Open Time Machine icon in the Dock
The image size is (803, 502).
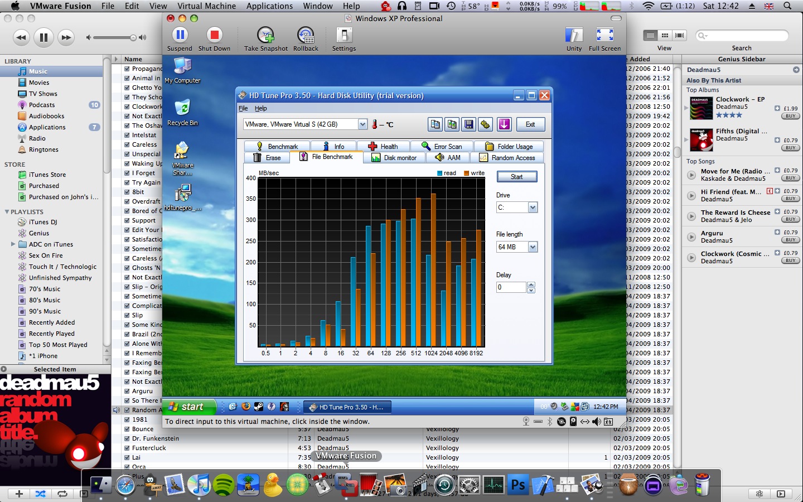pos(444,485)
